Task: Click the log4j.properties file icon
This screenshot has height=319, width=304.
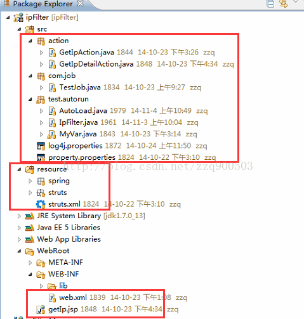Action: (41, 146)
